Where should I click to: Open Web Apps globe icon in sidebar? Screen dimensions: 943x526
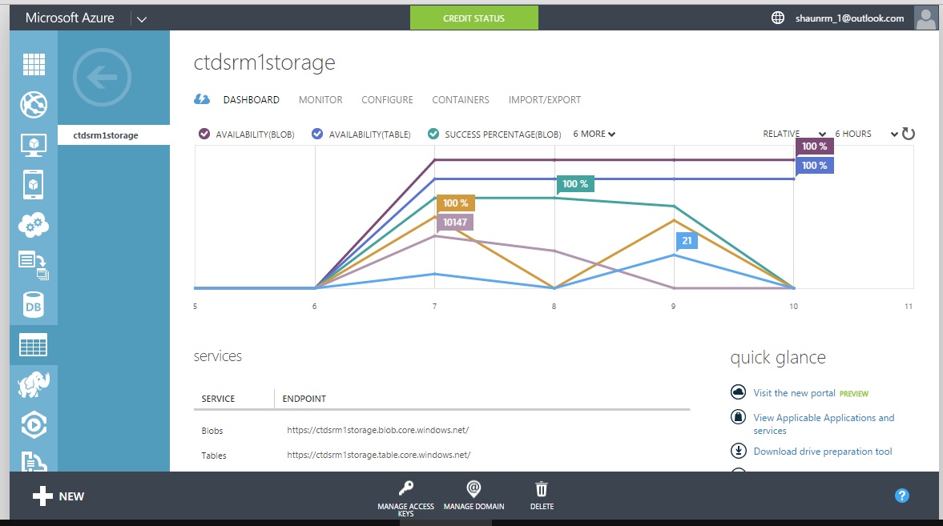click(x=34, y=105)
